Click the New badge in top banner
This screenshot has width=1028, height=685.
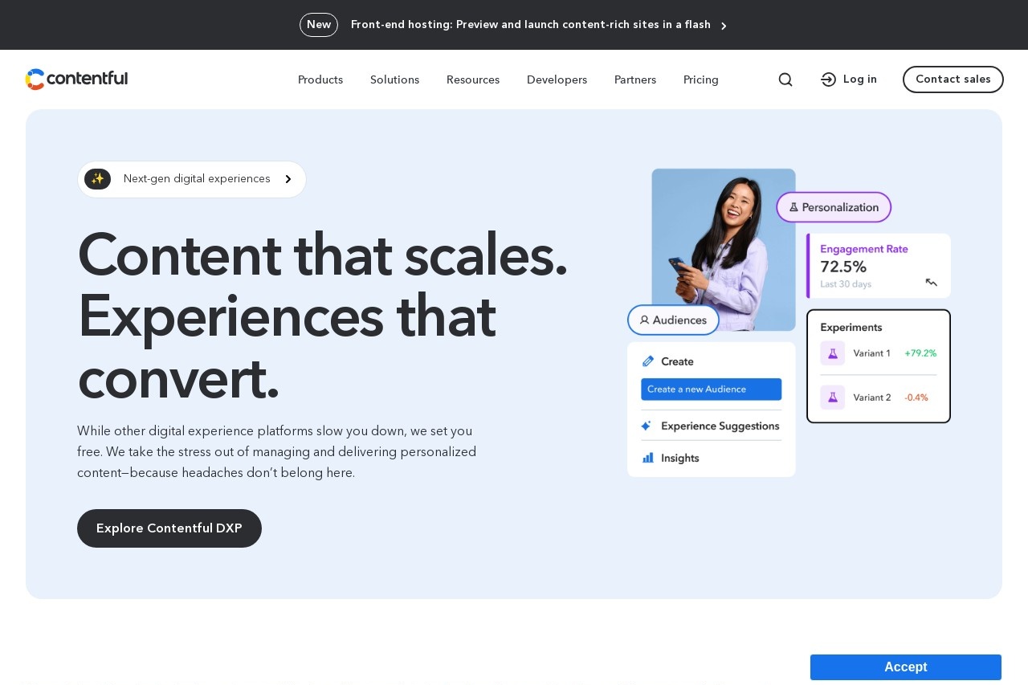tap(319, 25)
